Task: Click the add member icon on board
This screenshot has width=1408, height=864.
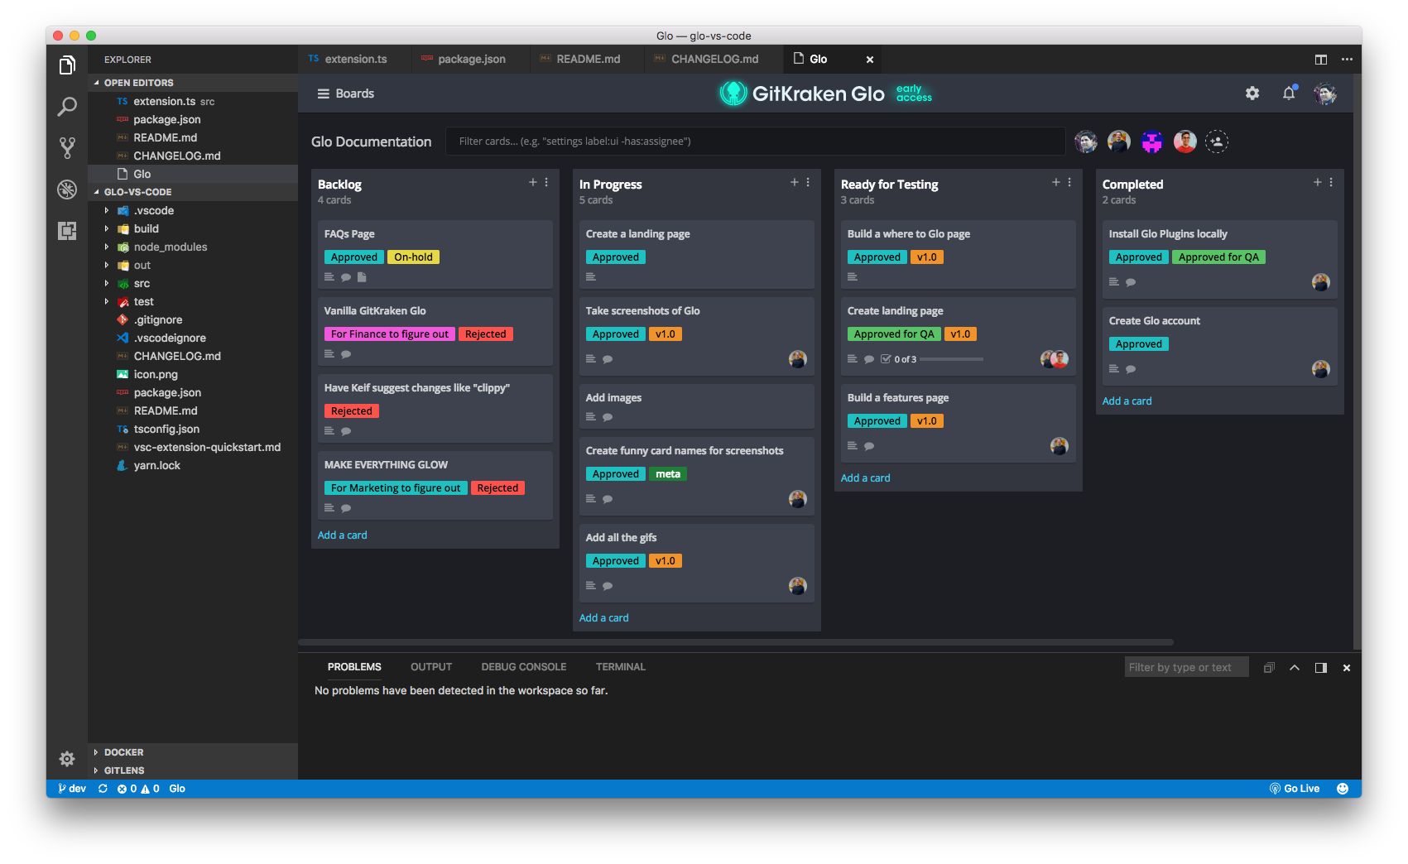Action: click(x=1217, y=142)
